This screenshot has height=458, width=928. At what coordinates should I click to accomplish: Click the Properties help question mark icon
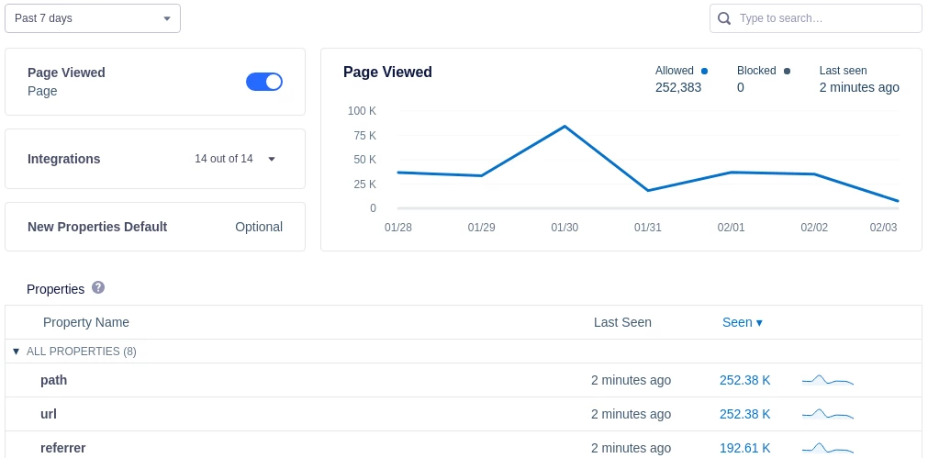98,287
